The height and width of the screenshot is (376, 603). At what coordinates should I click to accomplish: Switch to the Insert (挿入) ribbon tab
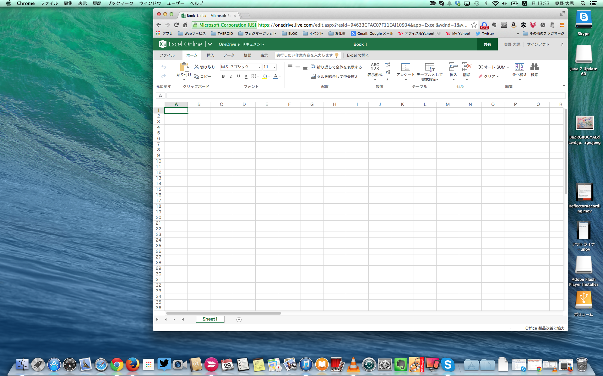[x=210, y=55]
